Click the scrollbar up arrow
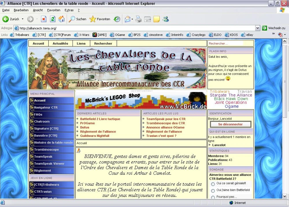The image size is (289, 207). pyautogui.click(x=285, y=41)
